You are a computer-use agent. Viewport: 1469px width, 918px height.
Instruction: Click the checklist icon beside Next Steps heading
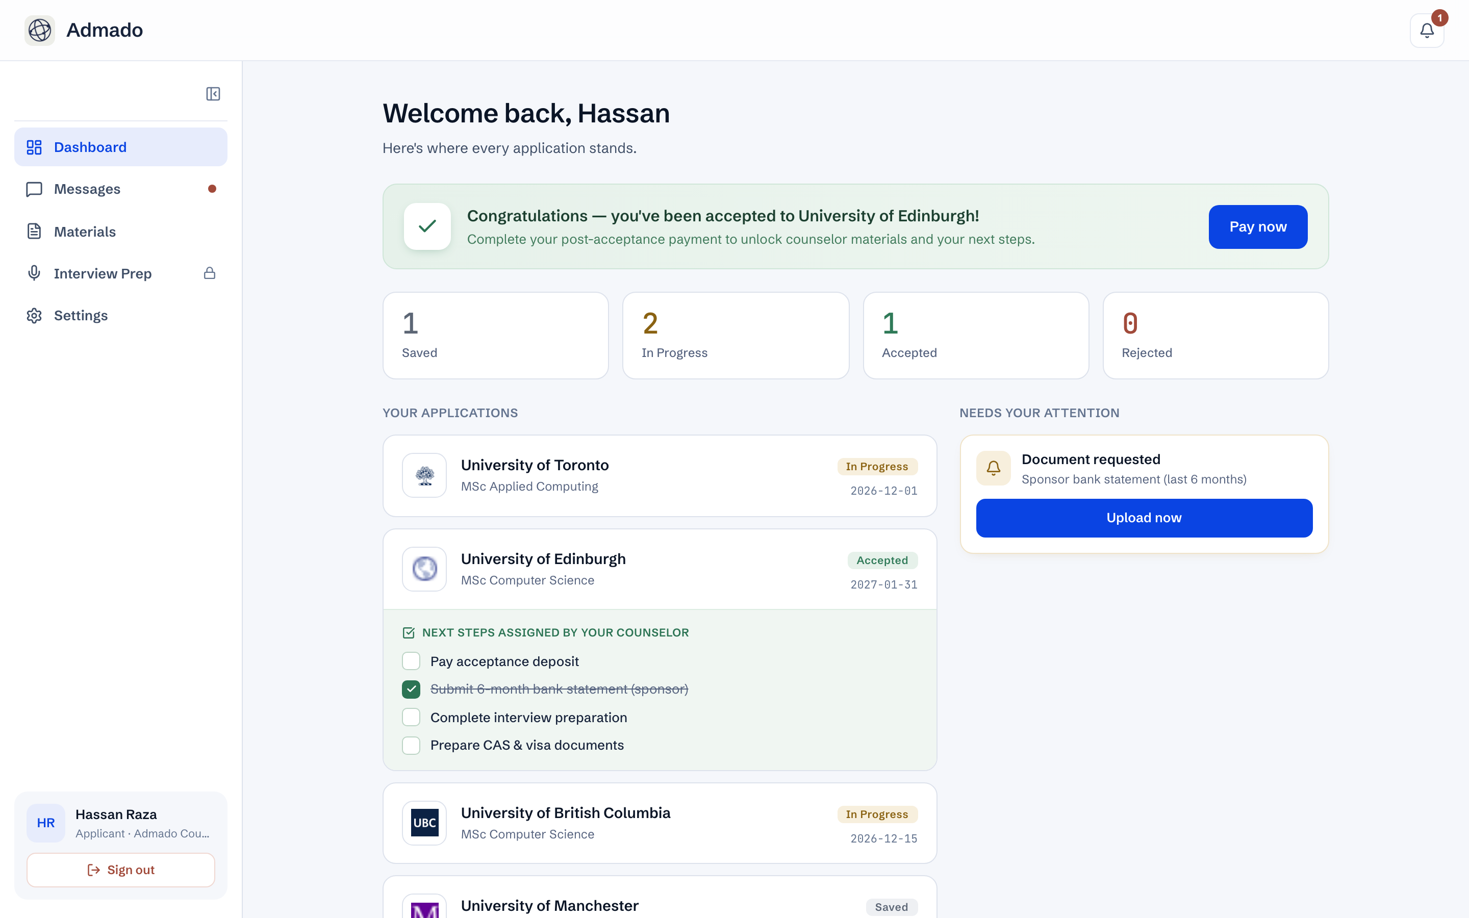409,632
